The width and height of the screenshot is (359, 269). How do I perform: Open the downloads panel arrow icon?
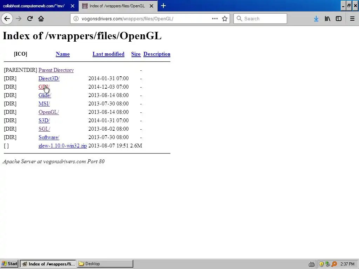tap(316, 19)
